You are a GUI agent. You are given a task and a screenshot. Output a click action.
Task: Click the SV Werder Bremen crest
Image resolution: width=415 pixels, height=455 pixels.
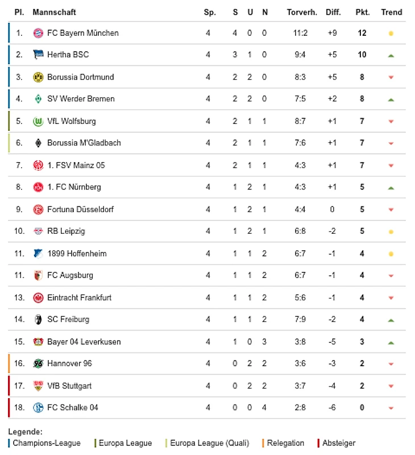(x=38, y=99)
